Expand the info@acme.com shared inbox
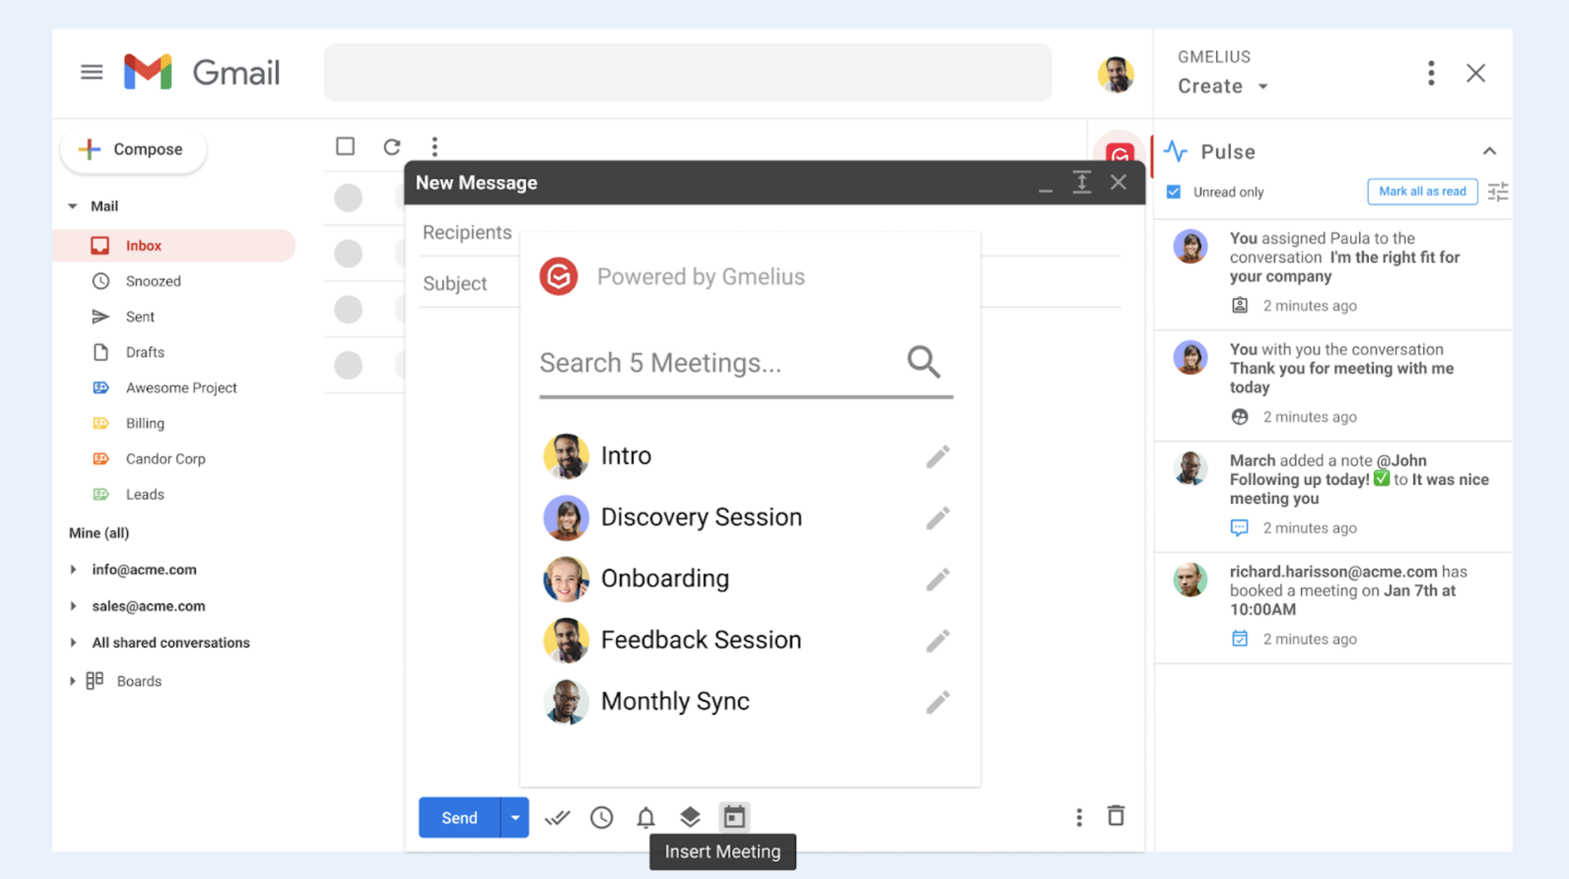The width and height of the screenshot is (1569, 879). tap(73, 569)
